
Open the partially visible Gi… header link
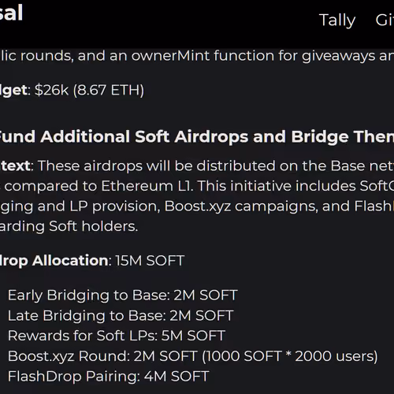pos(385,20)
